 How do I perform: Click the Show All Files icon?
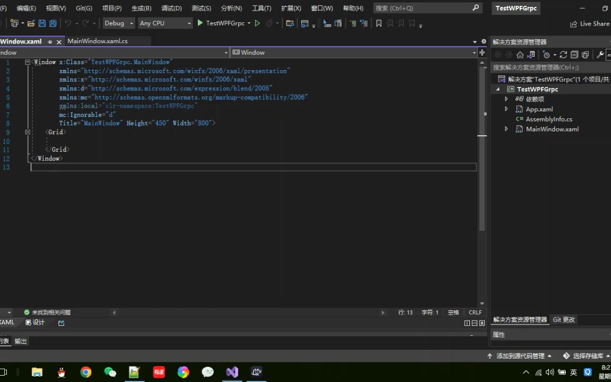(586, 55)
